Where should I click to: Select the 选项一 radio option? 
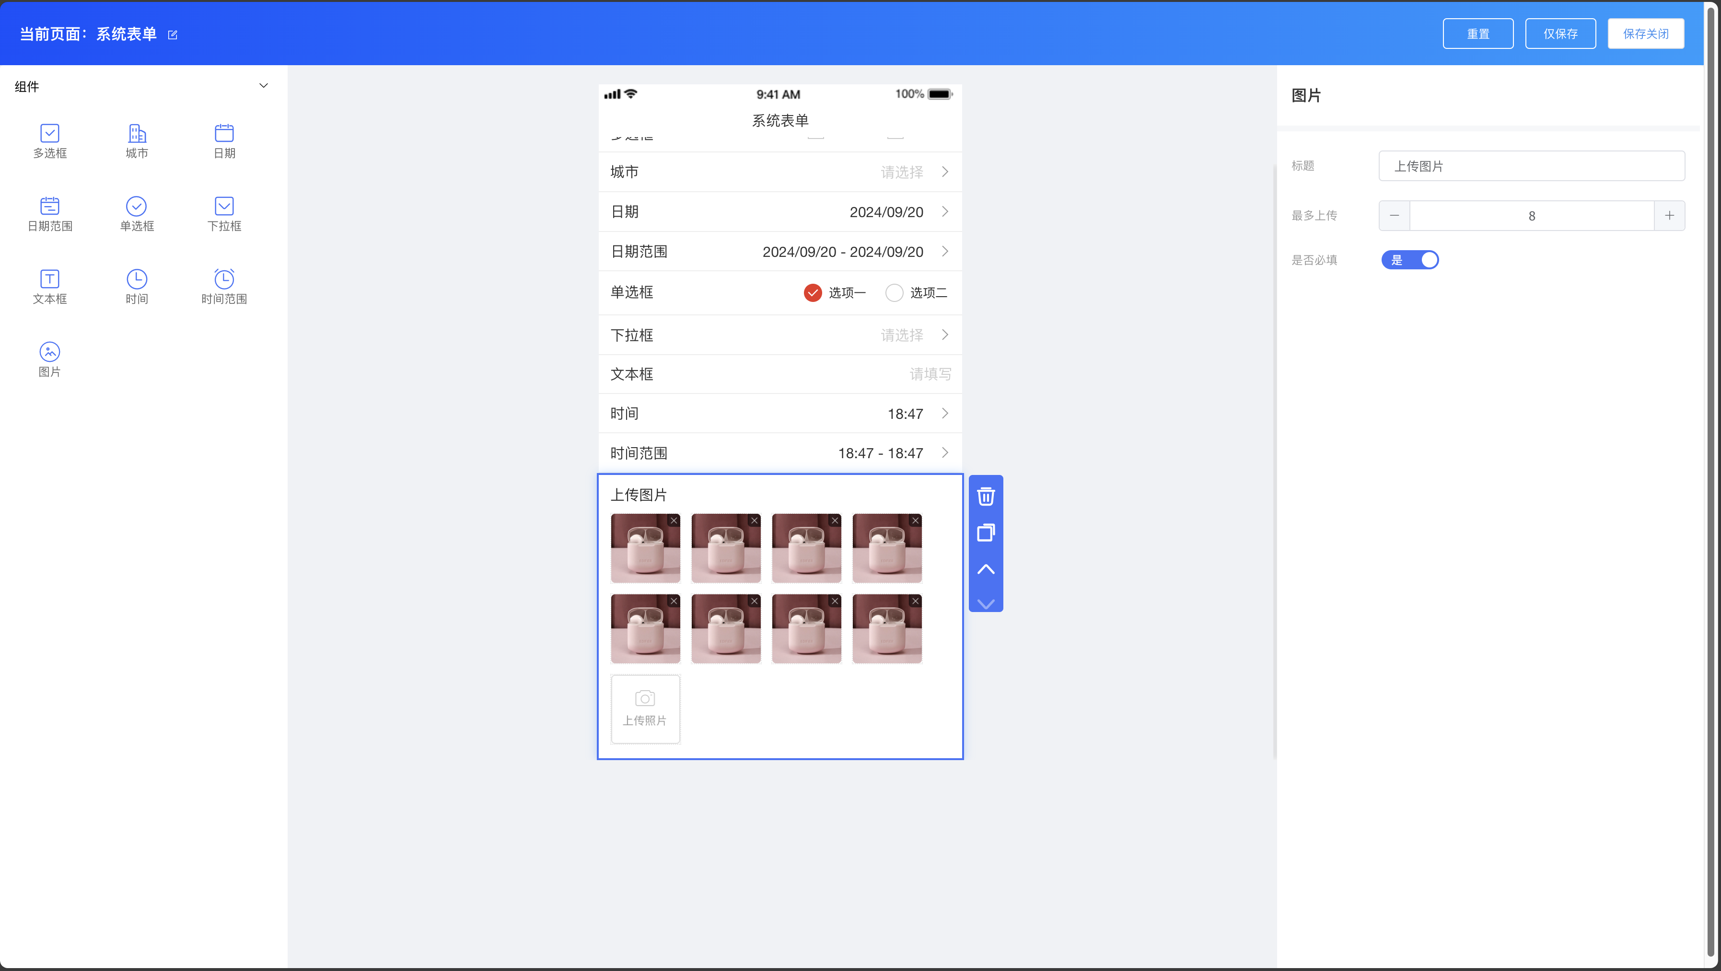pyautogui.click(x=813, y=292)
